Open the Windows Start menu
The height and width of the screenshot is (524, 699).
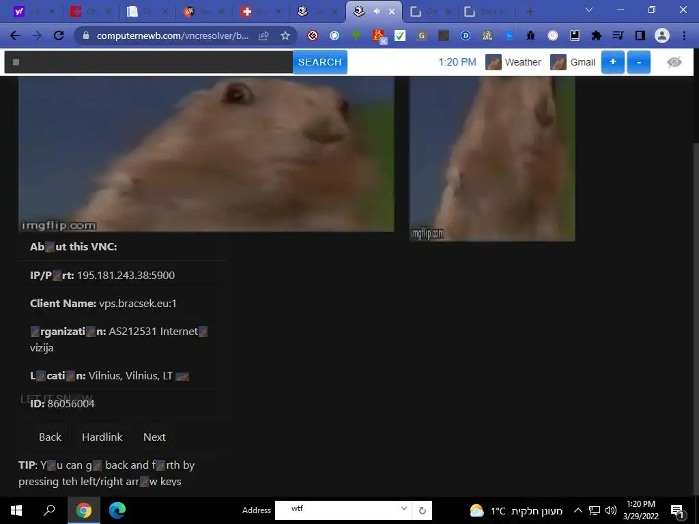click(x=16, y=510)
